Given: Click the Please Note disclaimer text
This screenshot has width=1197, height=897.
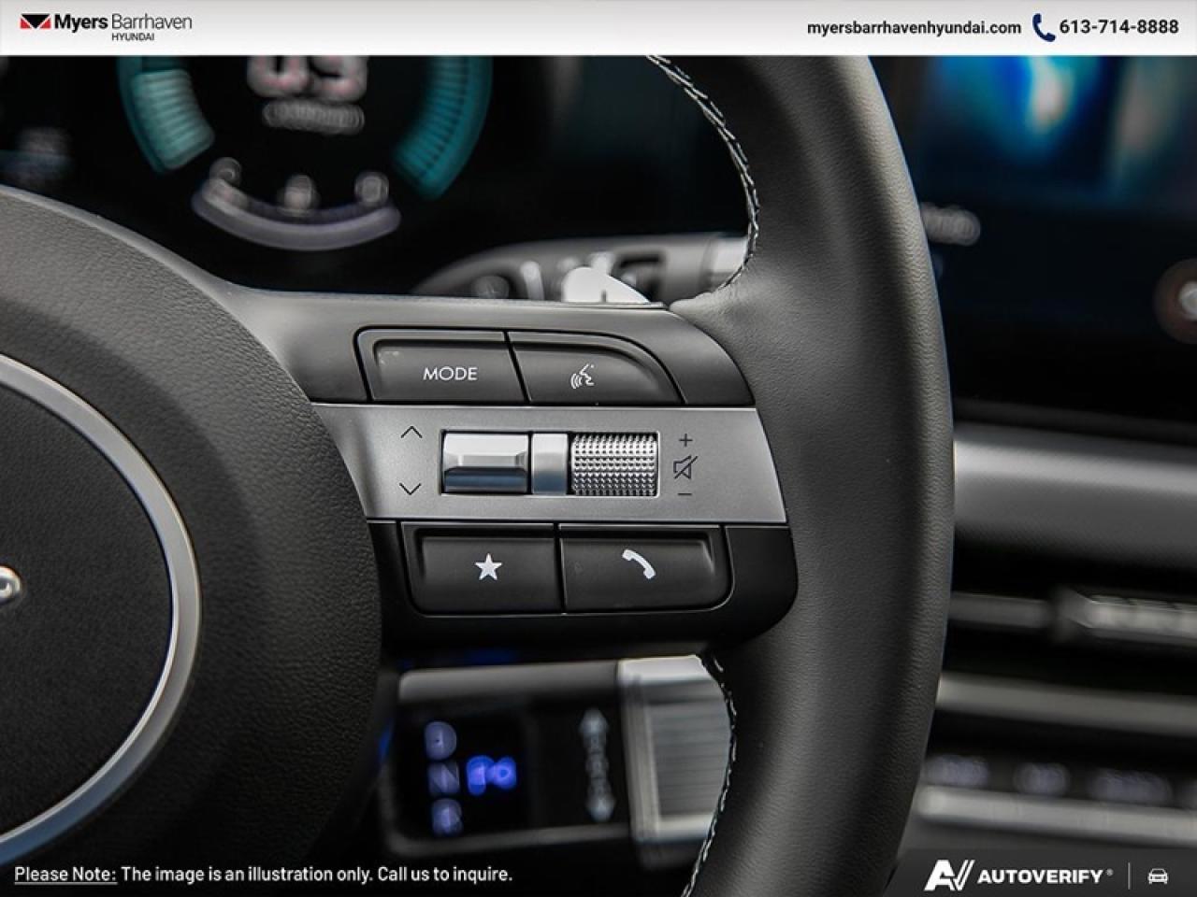Looking at the screenshot, I should point(263,875).
